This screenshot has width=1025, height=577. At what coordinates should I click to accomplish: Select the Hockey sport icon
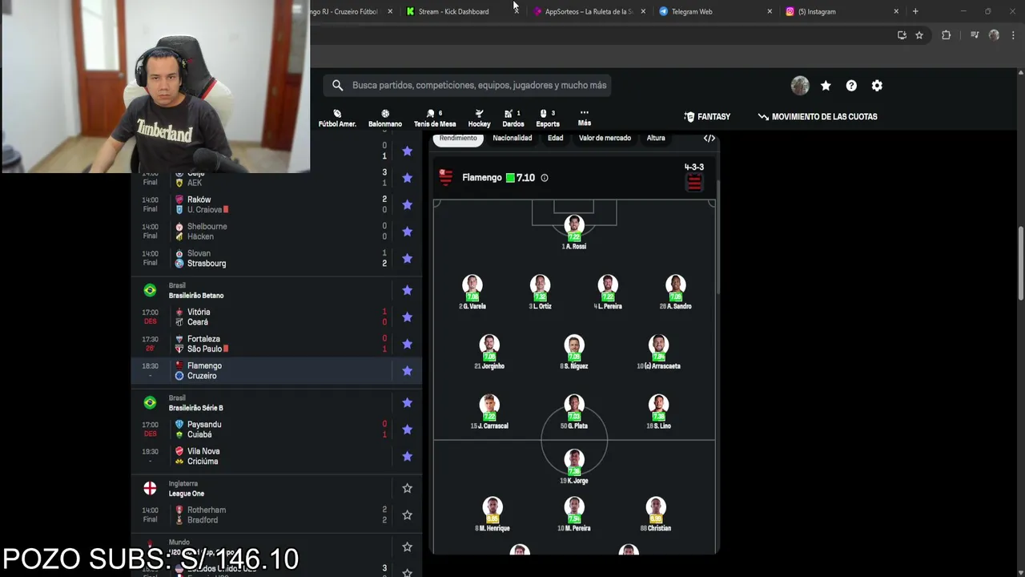coord(479,118)
